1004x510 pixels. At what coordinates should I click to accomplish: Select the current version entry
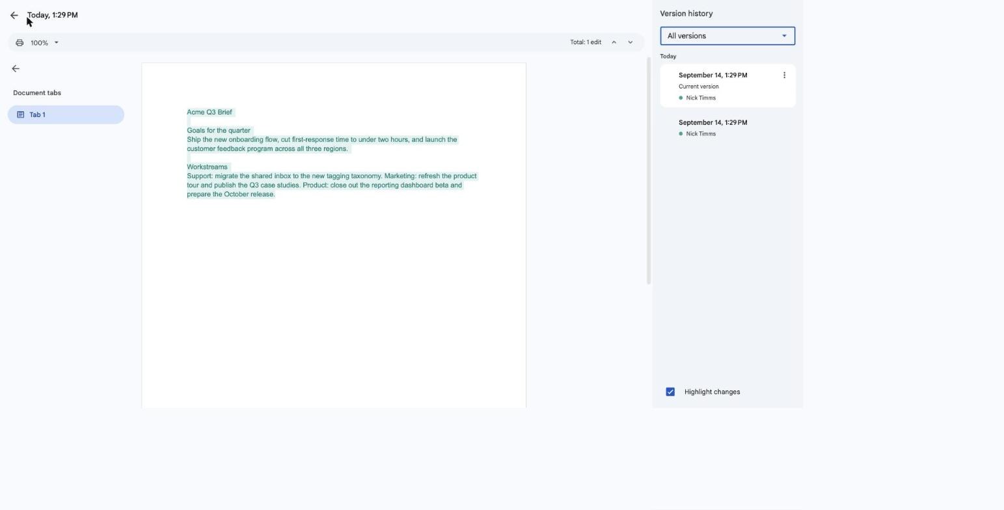(x=727, y=86)
